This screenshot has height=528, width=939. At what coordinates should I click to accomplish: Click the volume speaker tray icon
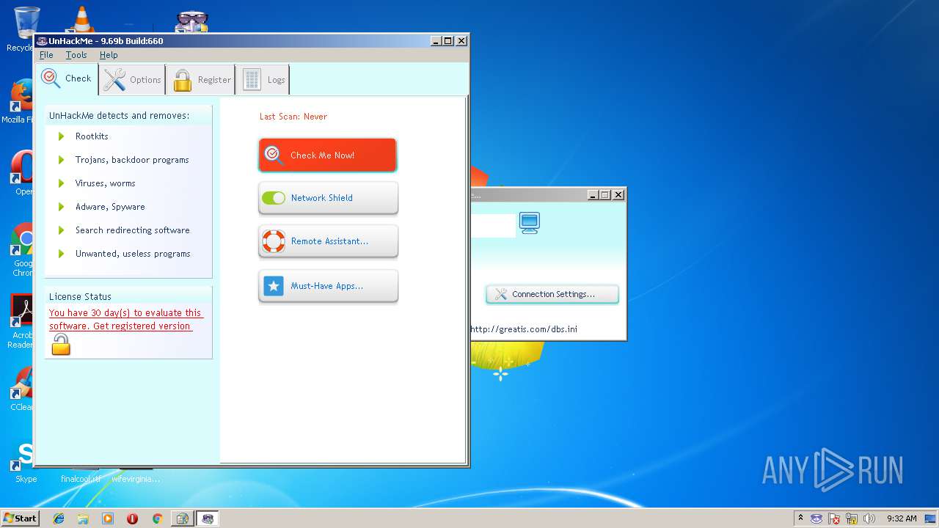tap(869, 518)
